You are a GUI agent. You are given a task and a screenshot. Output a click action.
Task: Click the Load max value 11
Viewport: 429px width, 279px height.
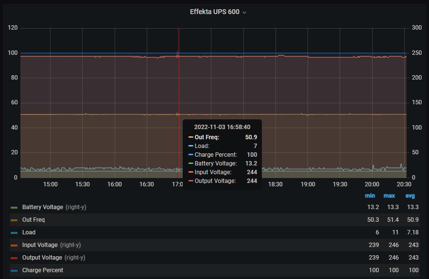coord(395,232)
